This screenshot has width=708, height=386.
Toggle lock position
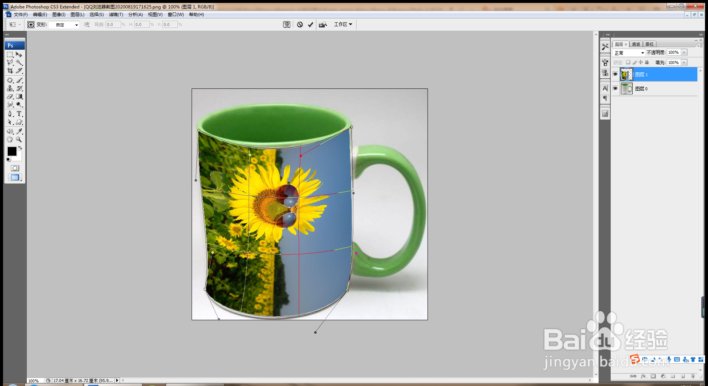(641, 63)
